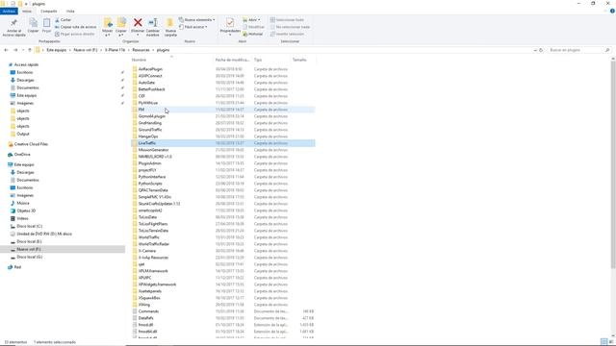Click the file list vertical scrollbar
The image size is (616, 346).
pyautogui.click(x=613, y=164)
